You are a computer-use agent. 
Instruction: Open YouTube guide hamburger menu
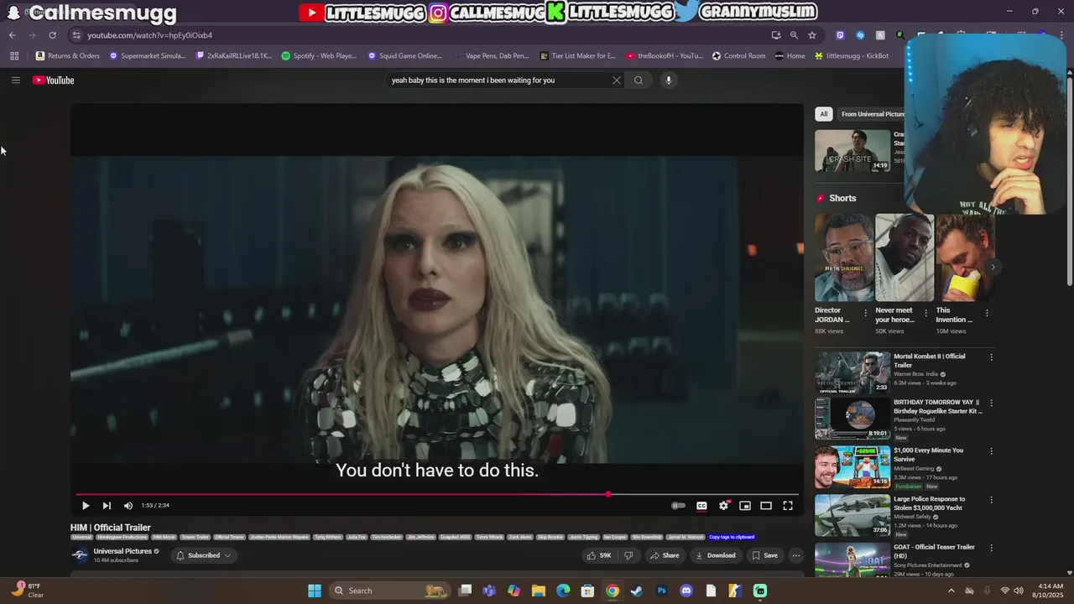coord(15,80)
